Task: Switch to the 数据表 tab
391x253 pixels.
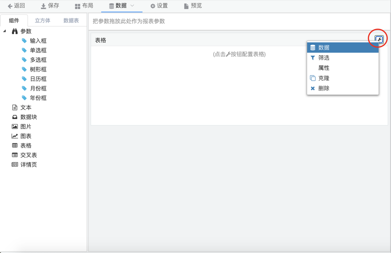Action: click(x=71, y=21)
